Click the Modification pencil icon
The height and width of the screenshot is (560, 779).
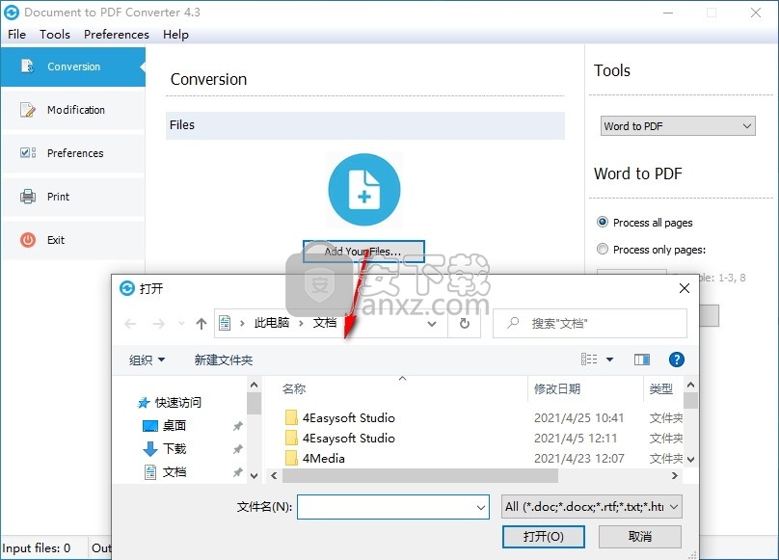click(x=28, y=110)
